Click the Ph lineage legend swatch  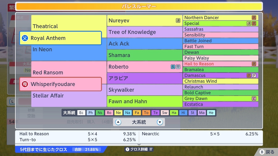pyautogui.click(x=91, y=113)
